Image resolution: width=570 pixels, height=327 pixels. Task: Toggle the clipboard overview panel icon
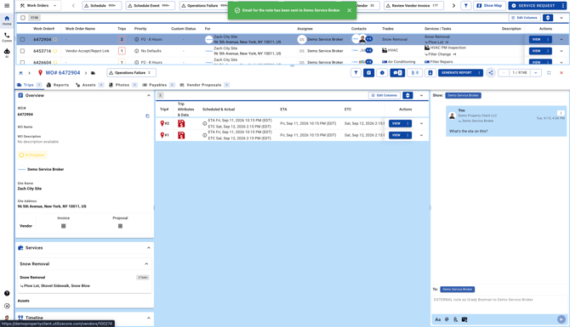click(x=368, y=72)
